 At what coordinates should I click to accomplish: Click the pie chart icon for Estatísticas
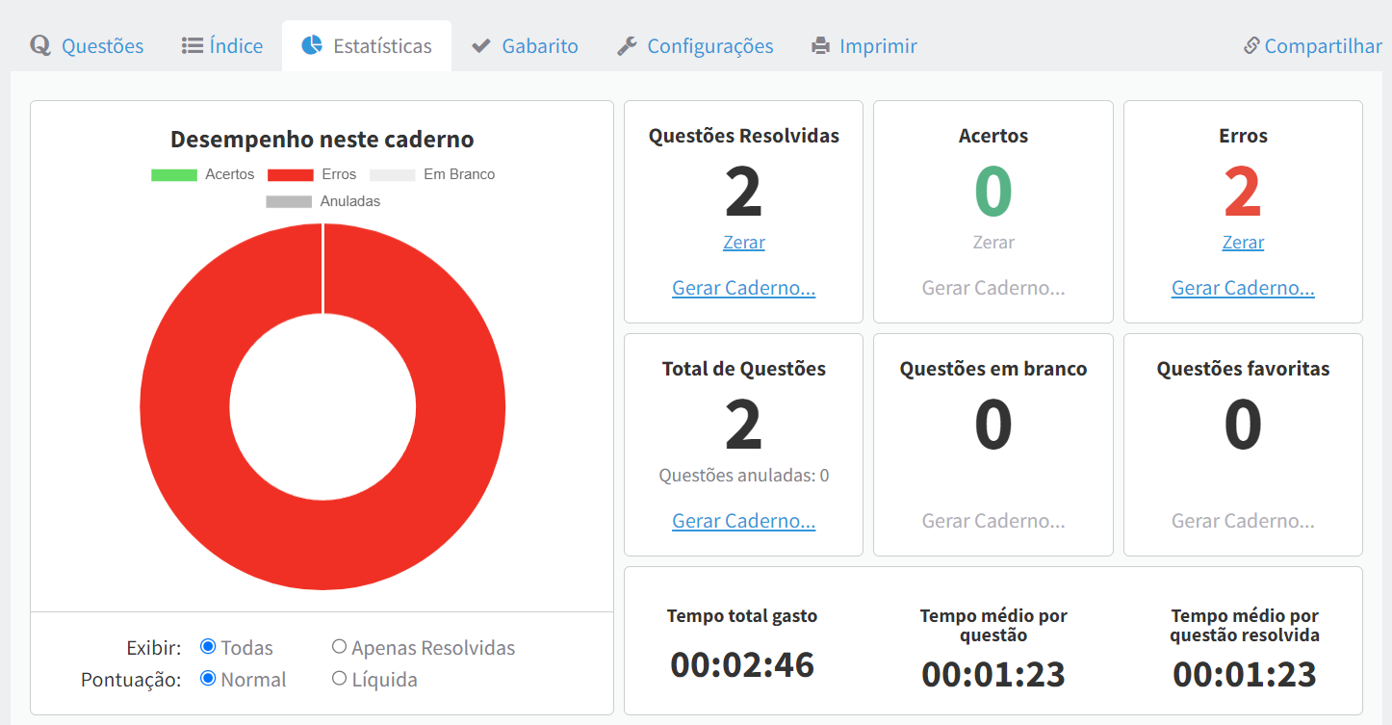[312, 45]
